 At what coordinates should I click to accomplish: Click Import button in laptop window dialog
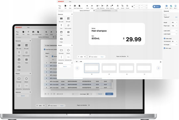click(x=109, y=94)
